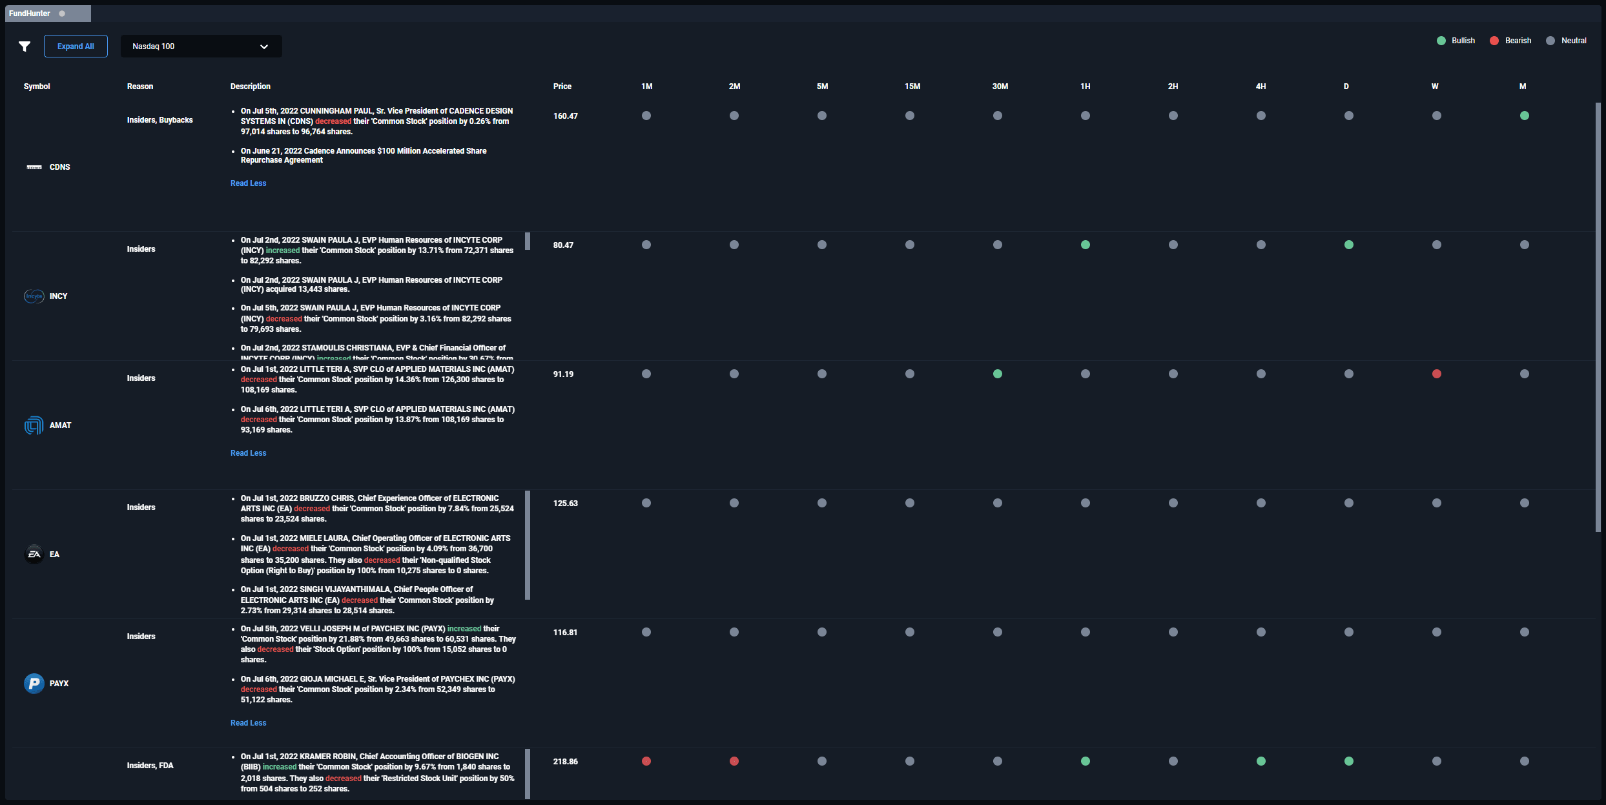This screenshot has height=805, width=1606.
Task: Open the Nasdaq 100 dropdown
Action: click(x=201, y=46)
